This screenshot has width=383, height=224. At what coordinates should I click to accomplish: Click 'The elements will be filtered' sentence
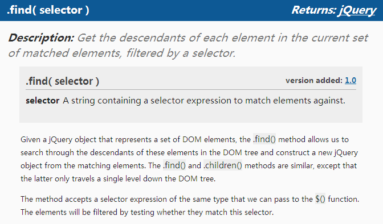[x=147, y=212]
